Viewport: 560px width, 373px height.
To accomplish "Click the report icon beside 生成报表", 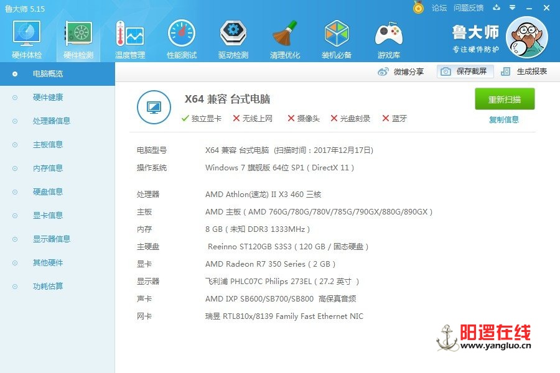I will pos(506,71).
